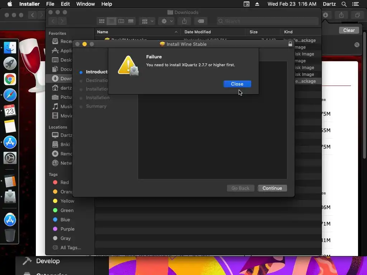Click Safari's share toolbar button

coord(342,15)
